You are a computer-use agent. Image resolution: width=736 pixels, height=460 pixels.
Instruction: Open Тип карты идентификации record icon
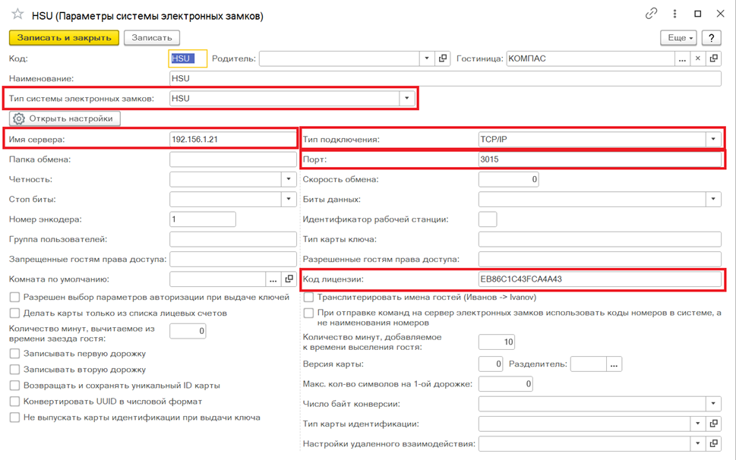click(713, 424)
